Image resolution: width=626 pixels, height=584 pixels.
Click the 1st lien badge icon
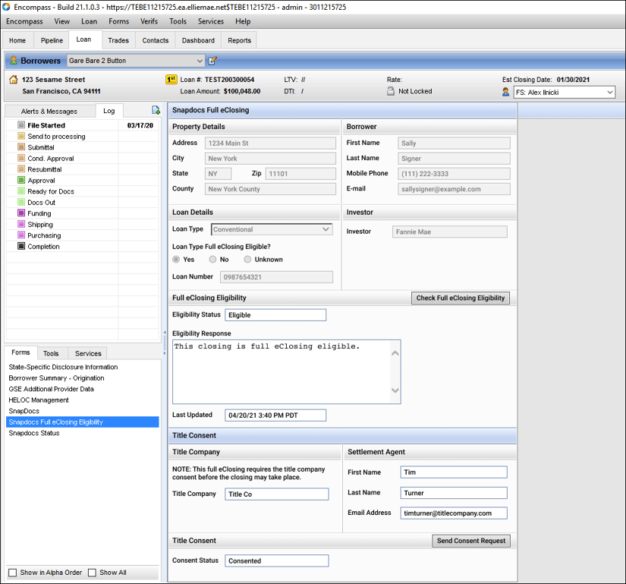pyautogui.click(x=171, y=80)
